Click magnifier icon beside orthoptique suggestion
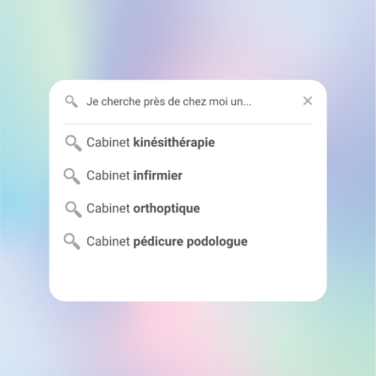Image resolution: width=376 pixels, height=376 pixels. (73, 210)
